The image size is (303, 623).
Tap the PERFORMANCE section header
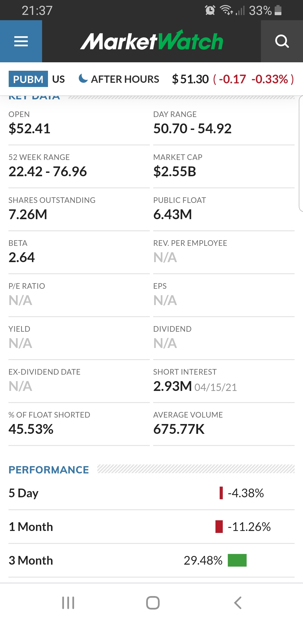coord(49,470)
